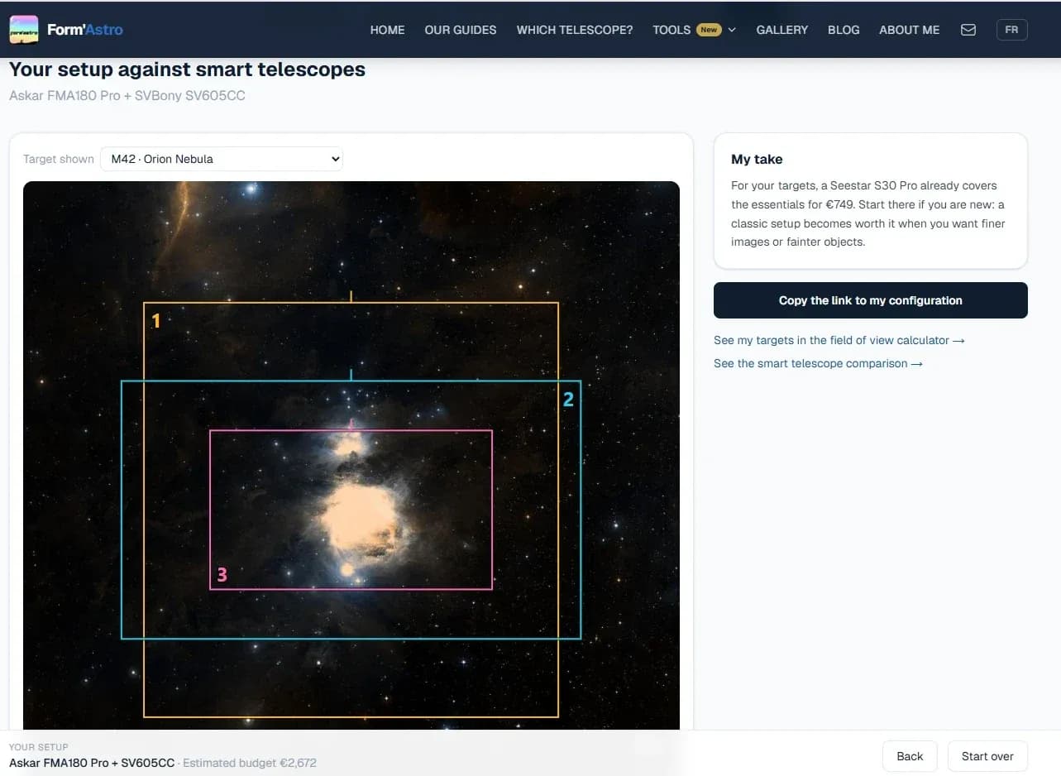This screenshot has height=776, width=1061.
Task: Click the Start over button
Action: point(987,756)
